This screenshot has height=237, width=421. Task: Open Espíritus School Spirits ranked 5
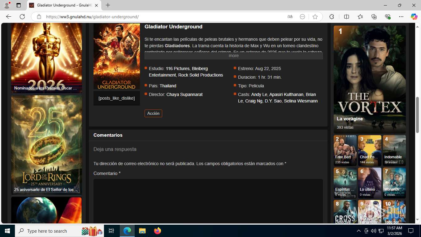[345, 183]
